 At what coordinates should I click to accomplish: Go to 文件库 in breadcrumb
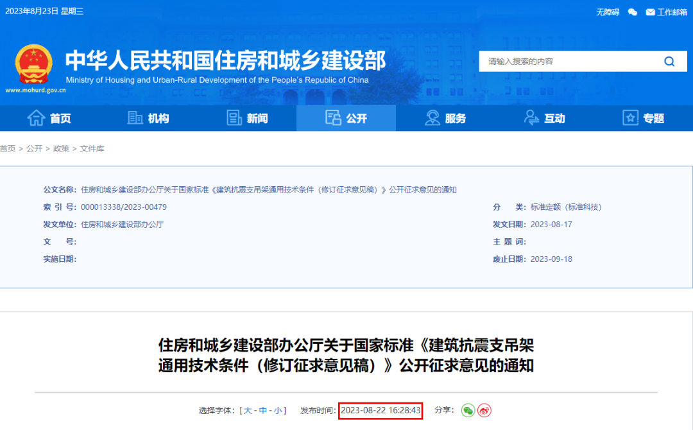[x=92, y=148]
